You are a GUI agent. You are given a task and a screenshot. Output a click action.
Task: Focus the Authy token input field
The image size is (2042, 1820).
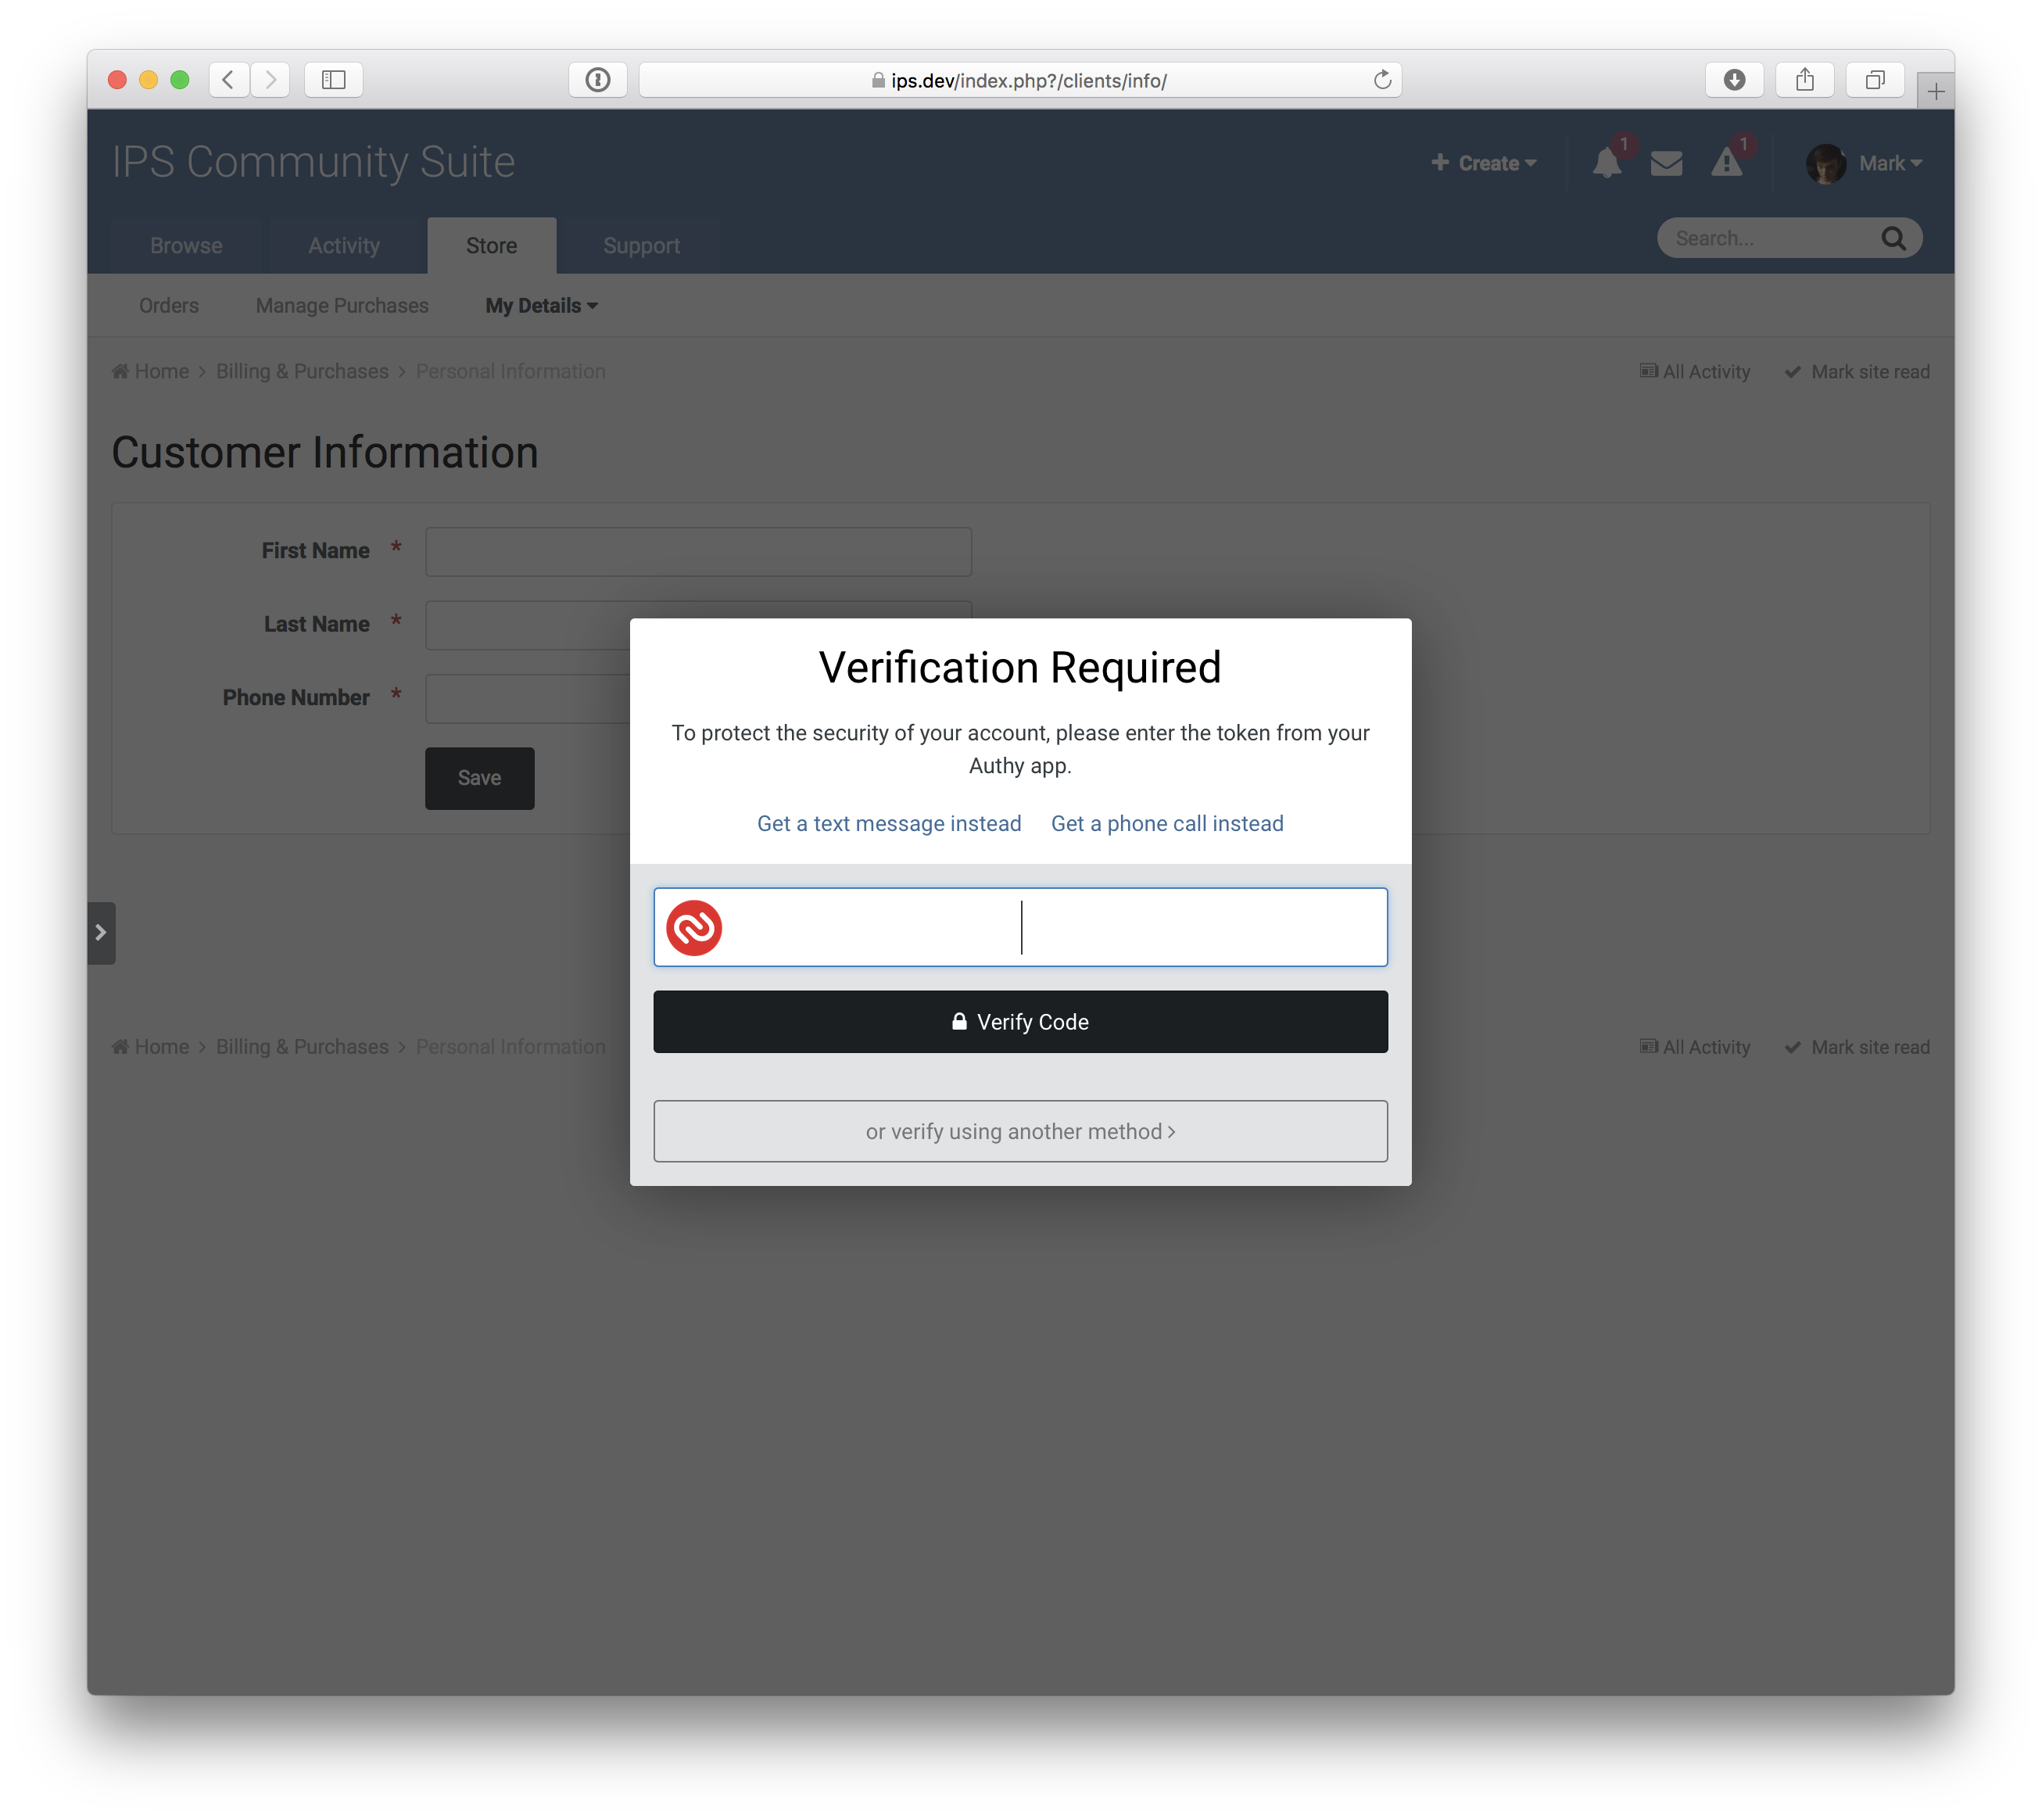coord(1020,928)
